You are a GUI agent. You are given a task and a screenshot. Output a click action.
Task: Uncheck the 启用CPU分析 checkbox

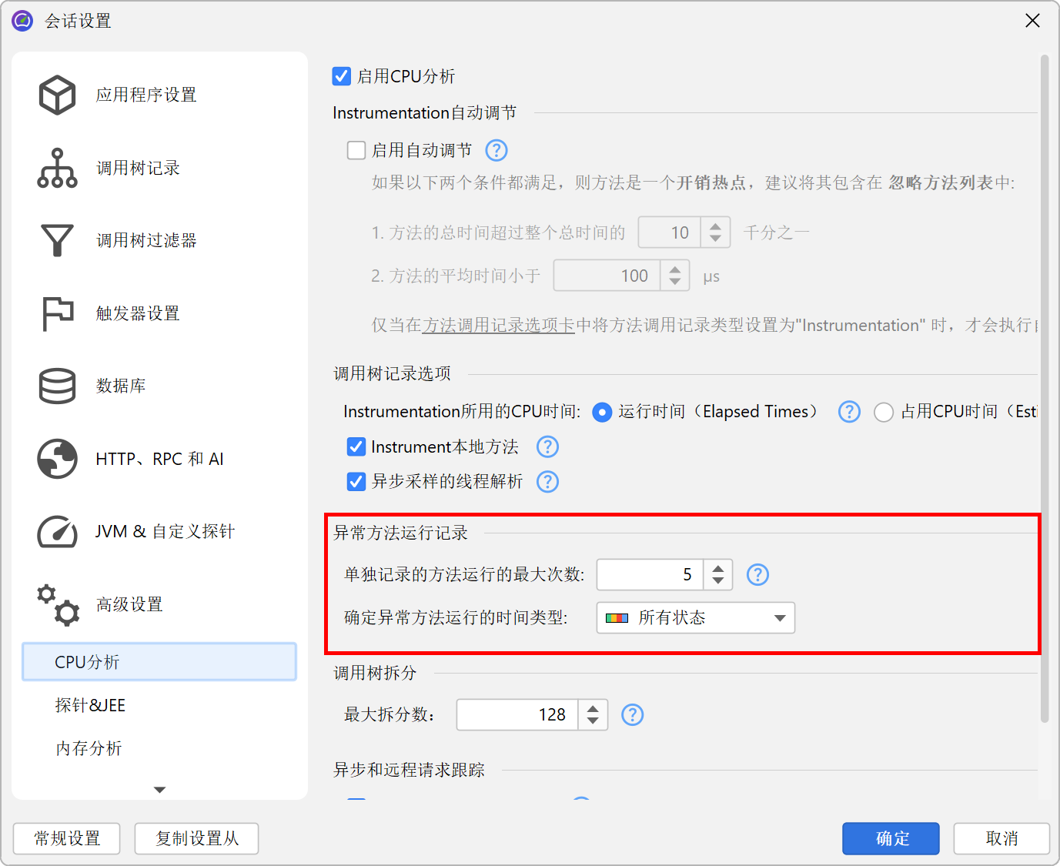[x=341, y=76]
